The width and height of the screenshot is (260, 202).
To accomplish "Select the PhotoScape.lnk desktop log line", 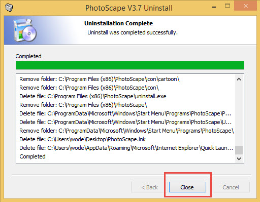I will 82,139.
